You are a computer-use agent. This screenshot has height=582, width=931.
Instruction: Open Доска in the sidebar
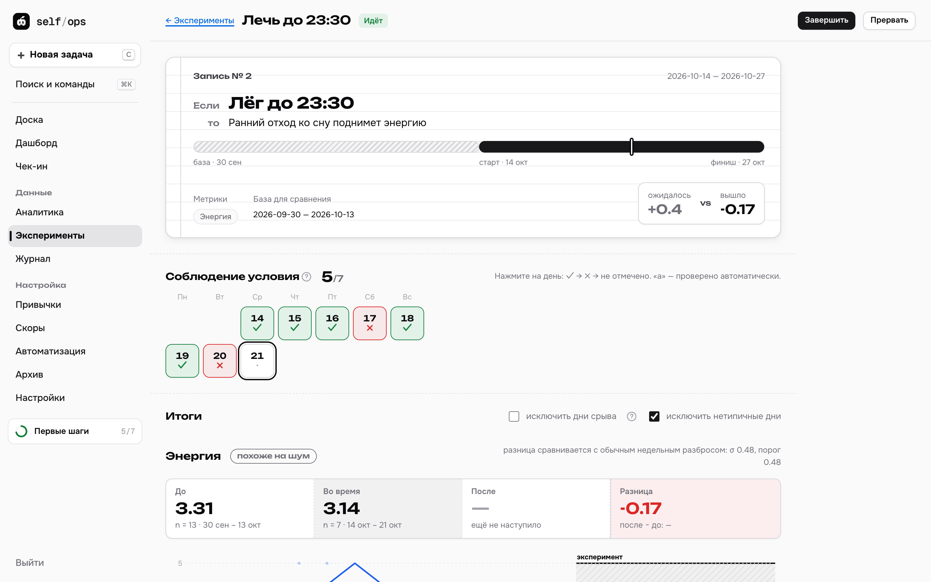[x=75, y=120]
